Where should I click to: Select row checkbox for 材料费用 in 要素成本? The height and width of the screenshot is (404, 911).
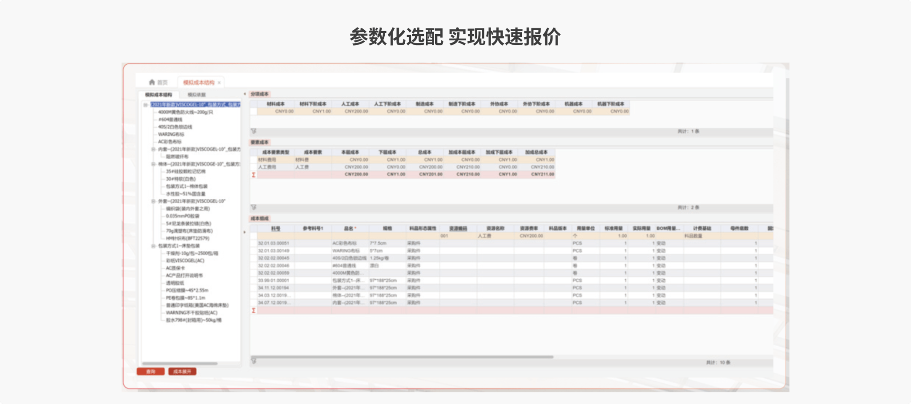coord(254,160)
